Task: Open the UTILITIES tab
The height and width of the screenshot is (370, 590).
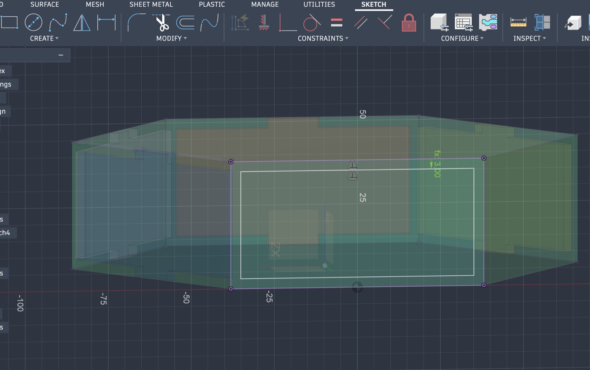Action: click(x=319, y=4)
